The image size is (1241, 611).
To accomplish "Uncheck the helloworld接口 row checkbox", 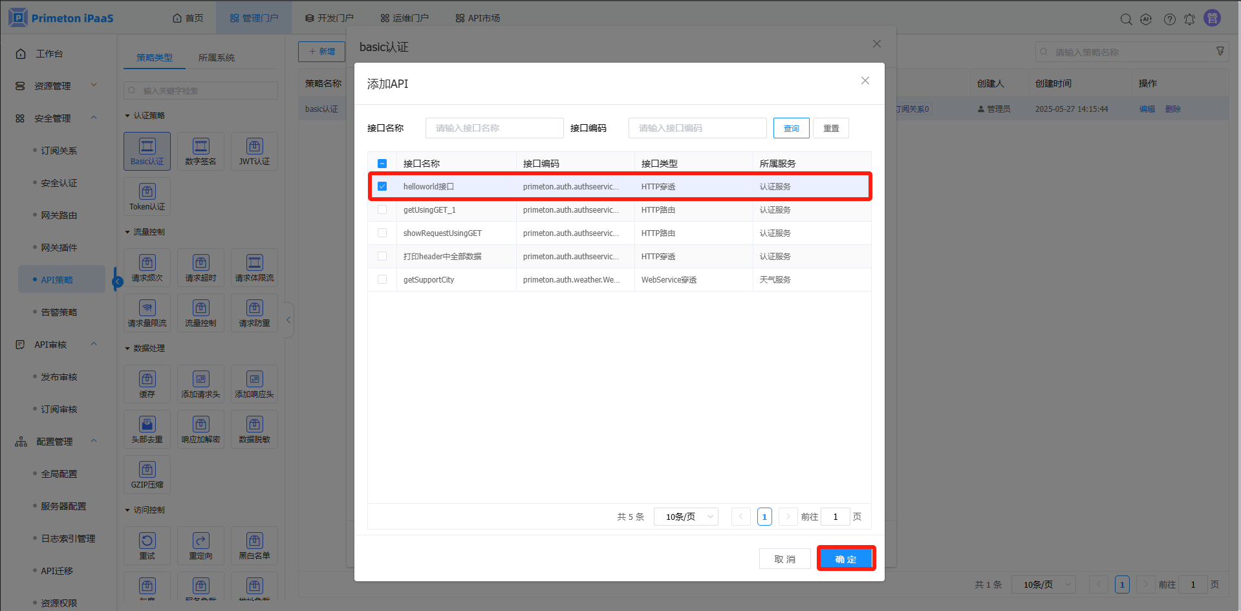I will [x=382, y=186].
